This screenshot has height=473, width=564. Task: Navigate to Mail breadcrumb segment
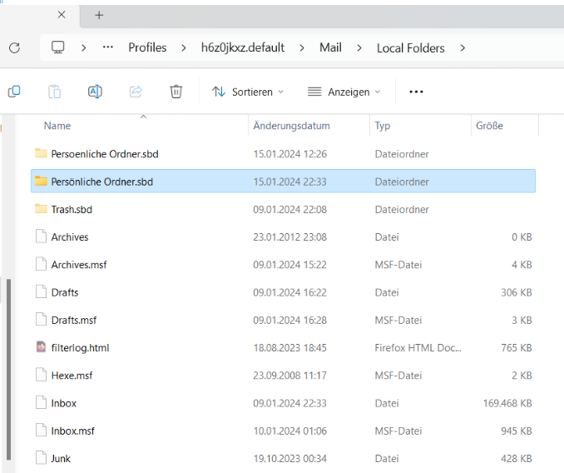[x=330, y=47]
